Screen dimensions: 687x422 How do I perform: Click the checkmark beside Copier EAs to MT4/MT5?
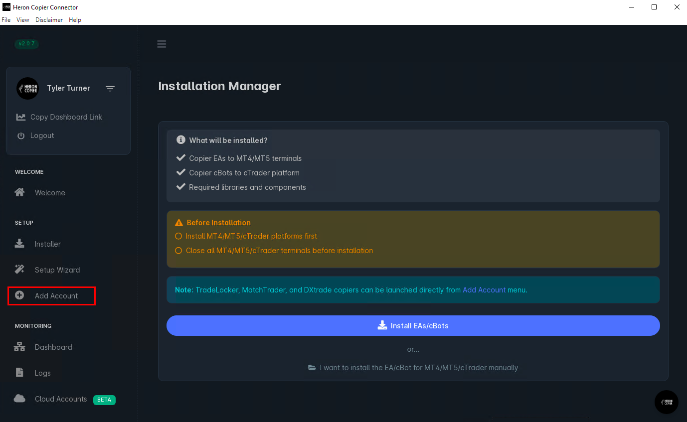point(181,158)
